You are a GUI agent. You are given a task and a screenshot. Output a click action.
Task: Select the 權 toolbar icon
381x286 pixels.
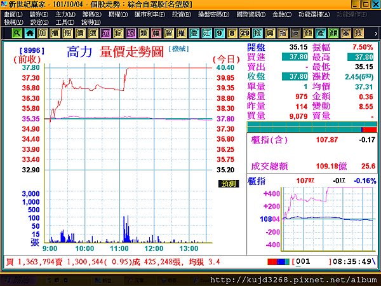click(181, 33)
